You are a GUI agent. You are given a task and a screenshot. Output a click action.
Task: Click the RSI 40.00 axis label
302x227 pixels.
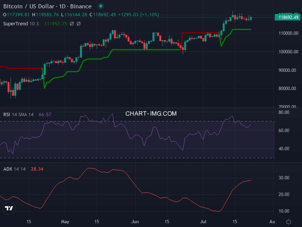[x=284, y=149]
